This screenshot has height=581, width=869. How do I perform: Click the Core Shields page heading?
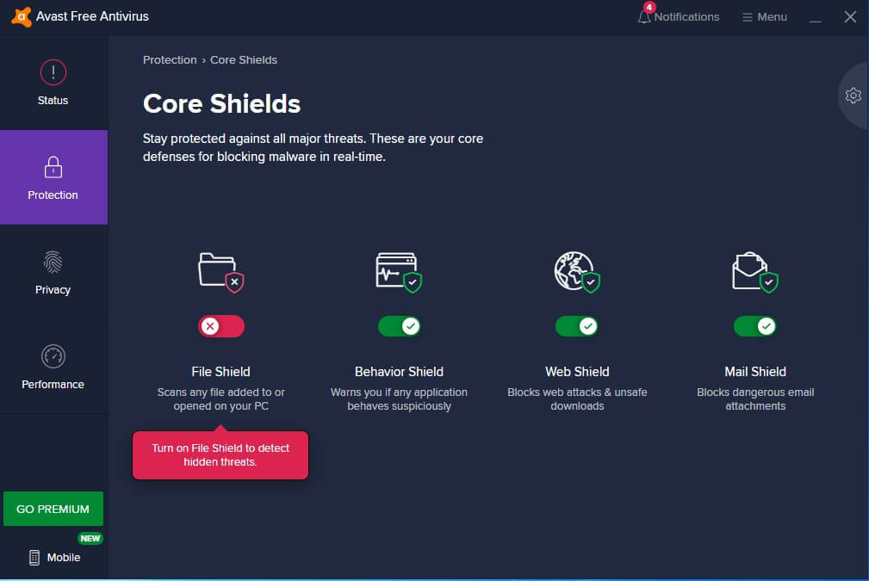[221, 103]
